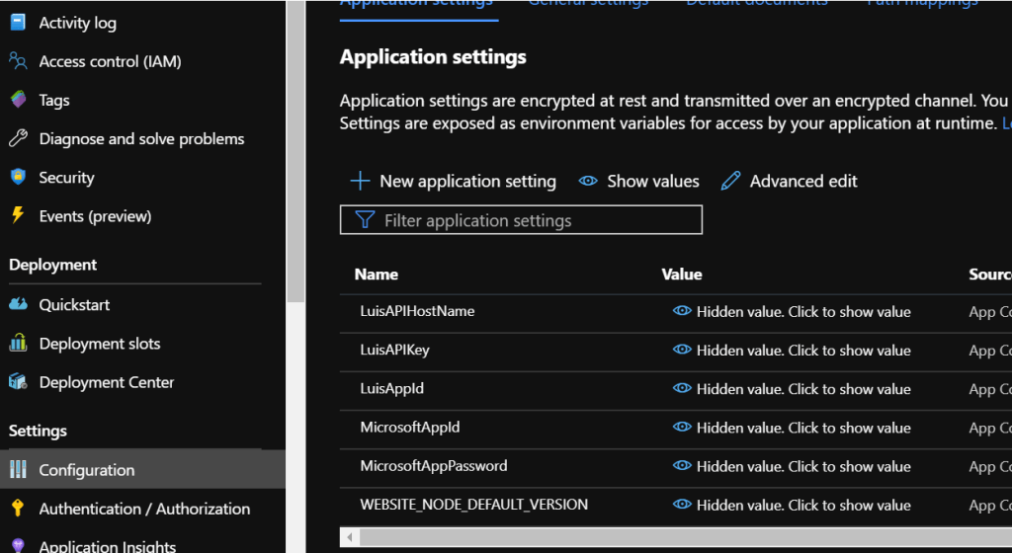This screenshot has height=553, width=1012.
Task: Toggle Show values for all settings
Action: pyautogui.click(x=639, y=181)
